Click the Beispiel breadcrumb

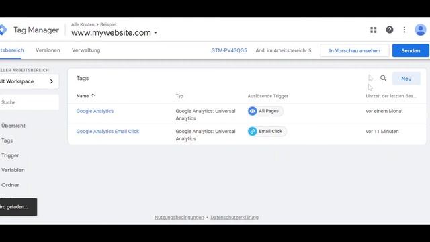pyautogui.click(x=108, y=24)
